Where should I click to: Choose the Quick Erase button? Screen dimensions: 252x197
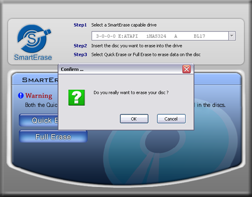pos(39,120)
